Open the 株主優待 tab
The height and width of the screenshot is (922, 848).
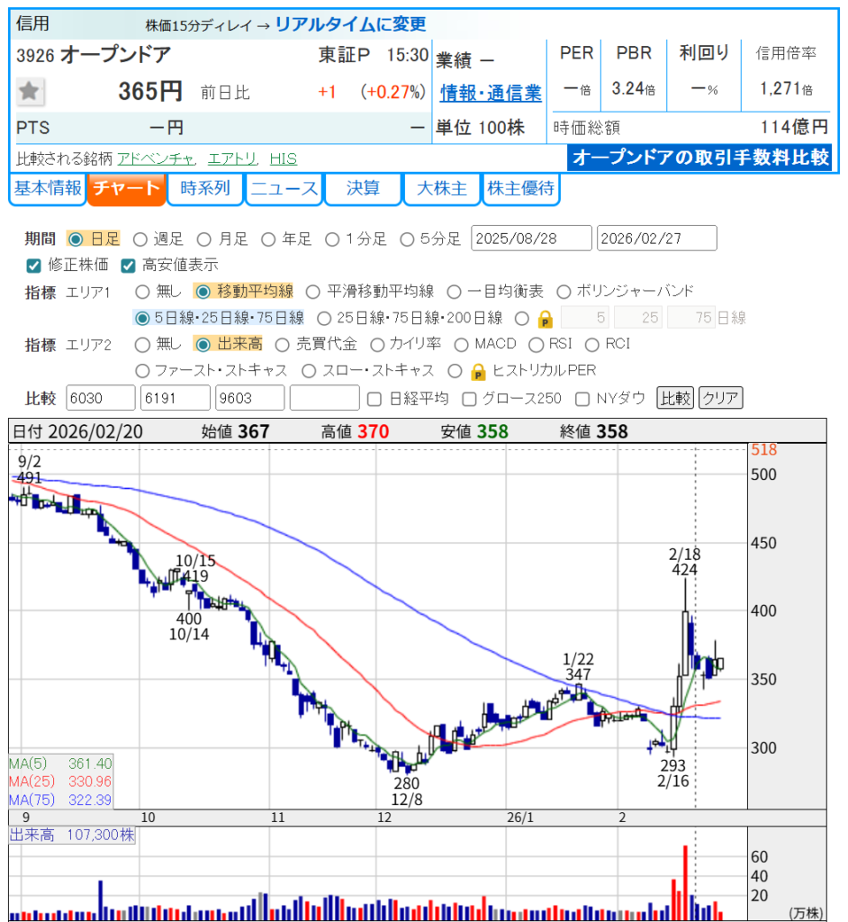click(x=520, y=189)
